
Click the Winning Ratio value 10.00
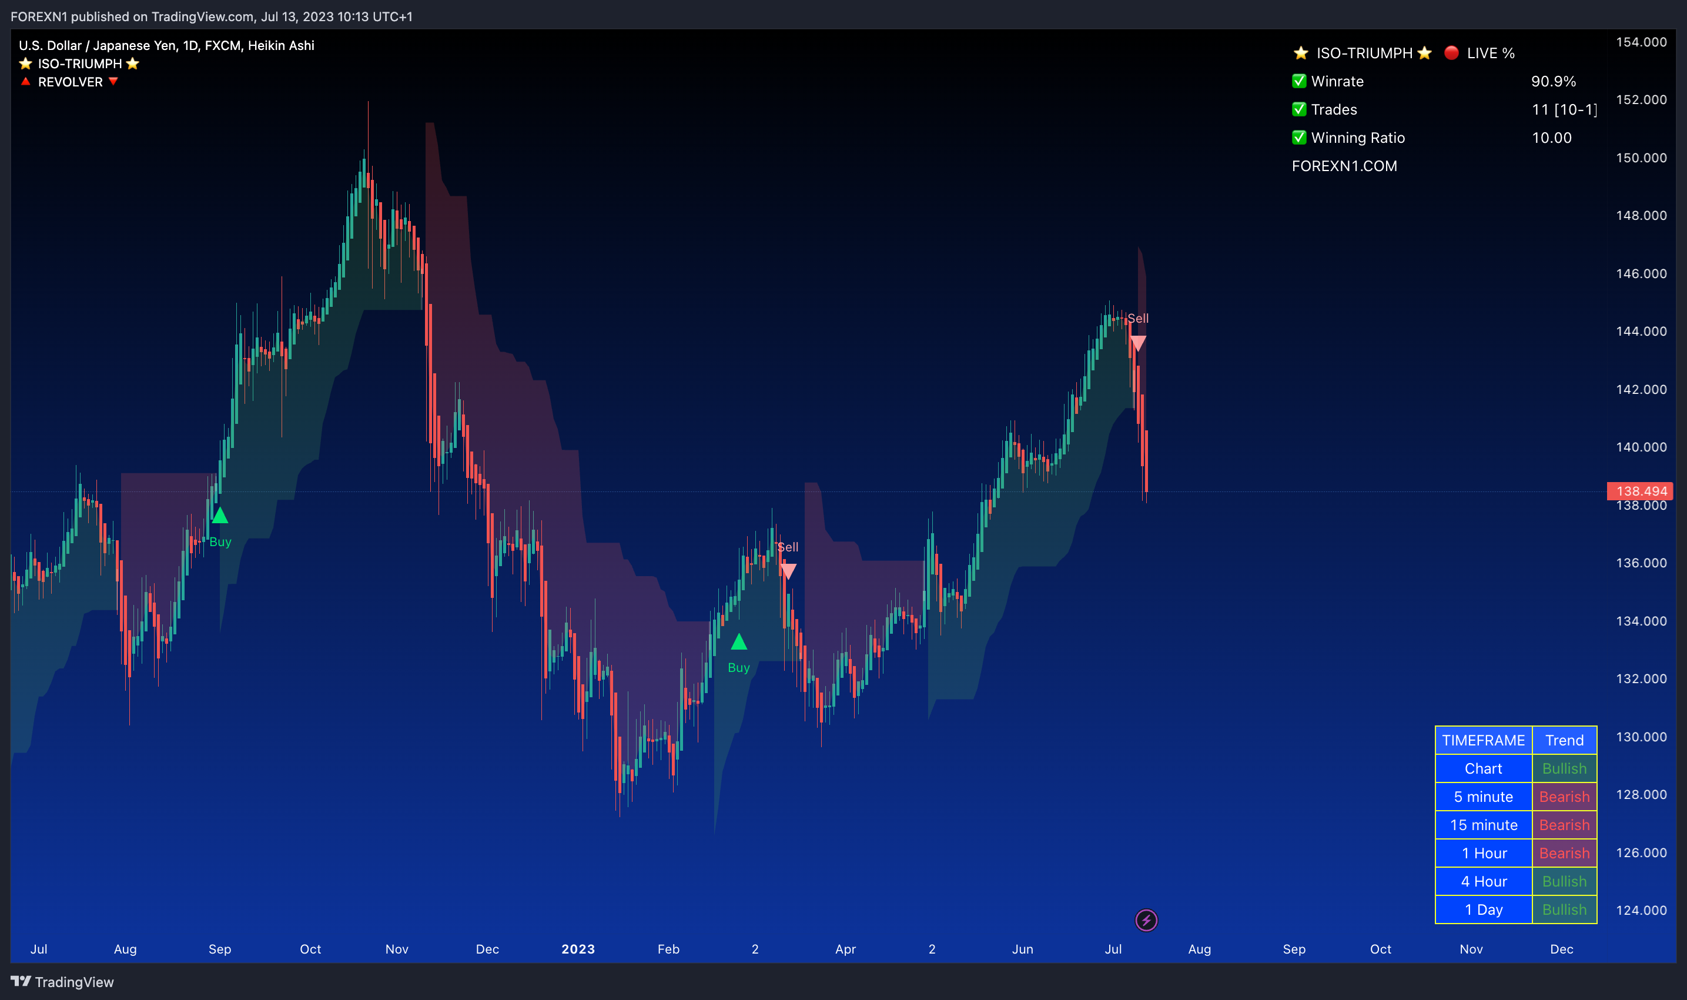[x=1551, y=138]
